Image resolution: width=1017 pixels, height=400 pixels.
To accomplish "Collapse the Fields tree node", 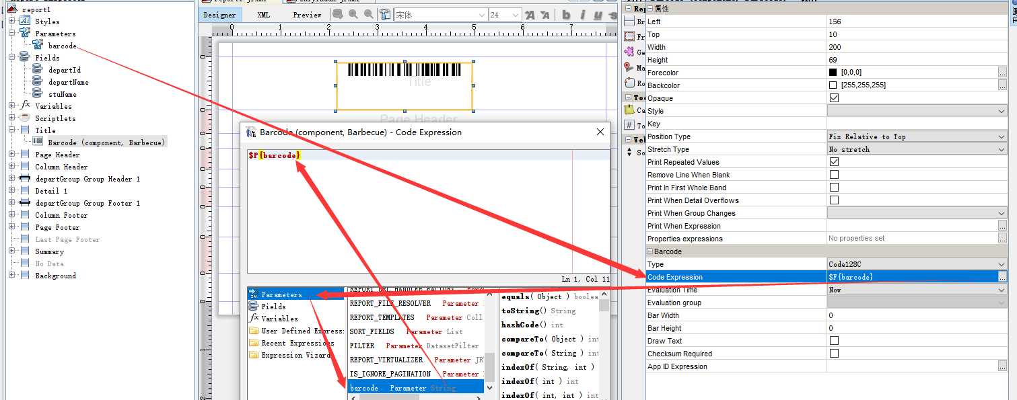I will pyautogui.click(x=12, y=58).
